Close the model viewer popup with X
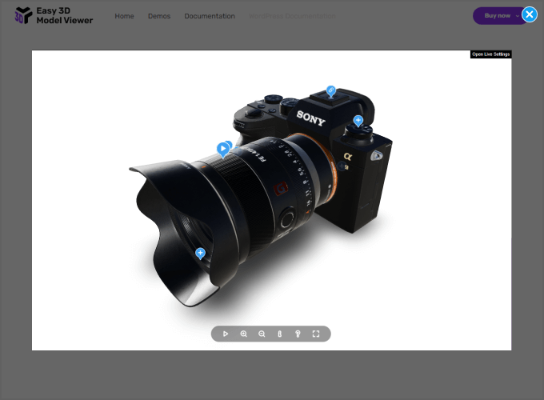 530,14
